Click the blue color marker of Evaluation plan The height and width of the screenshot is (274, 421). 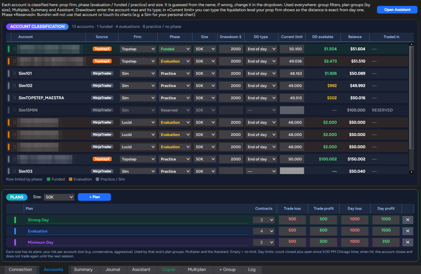(x=15, y=231)
